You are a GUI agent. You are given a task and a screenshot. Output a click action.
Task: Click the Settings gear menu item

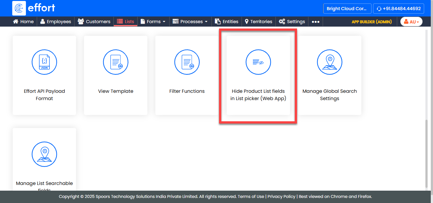pos(292,22)
